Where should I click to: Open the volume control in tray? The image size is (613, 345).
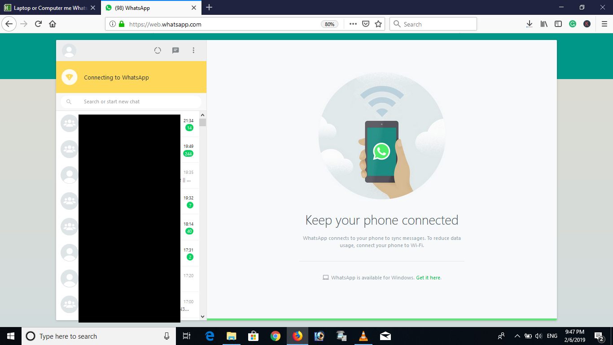[x=539, y=336]
